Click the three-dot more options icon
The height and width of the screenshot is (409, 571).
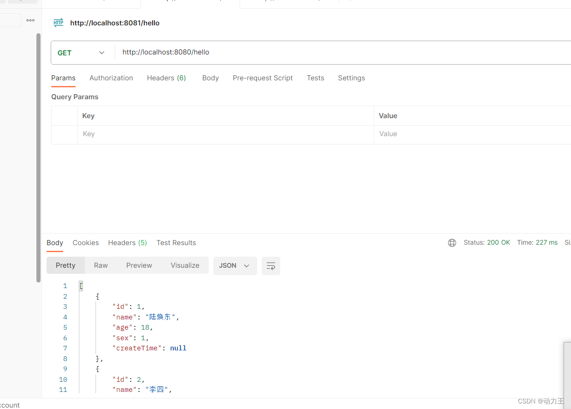(x=30, y=20)
